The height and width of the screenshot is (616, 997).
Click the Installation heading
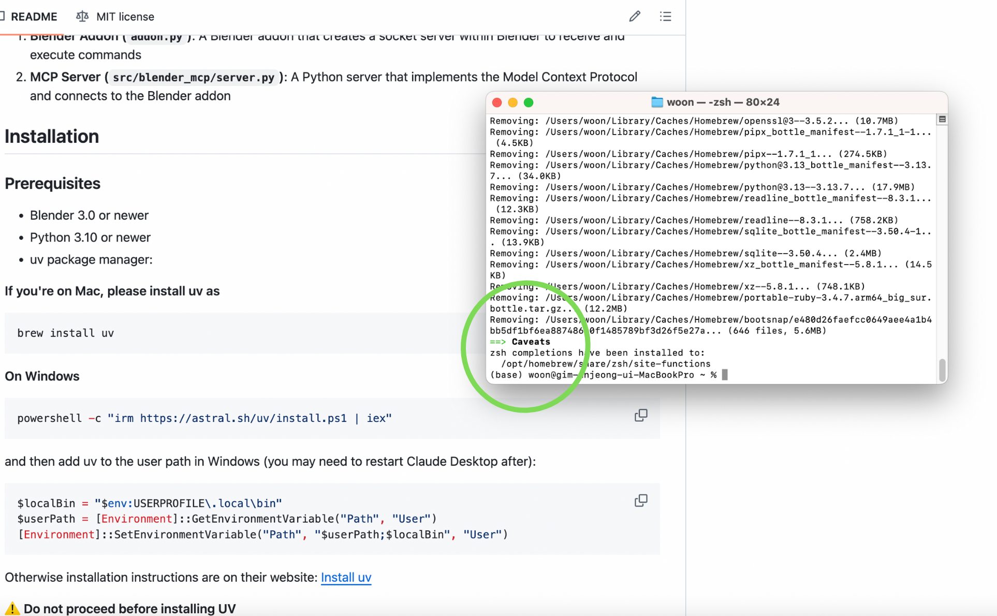tap(52, 136)
